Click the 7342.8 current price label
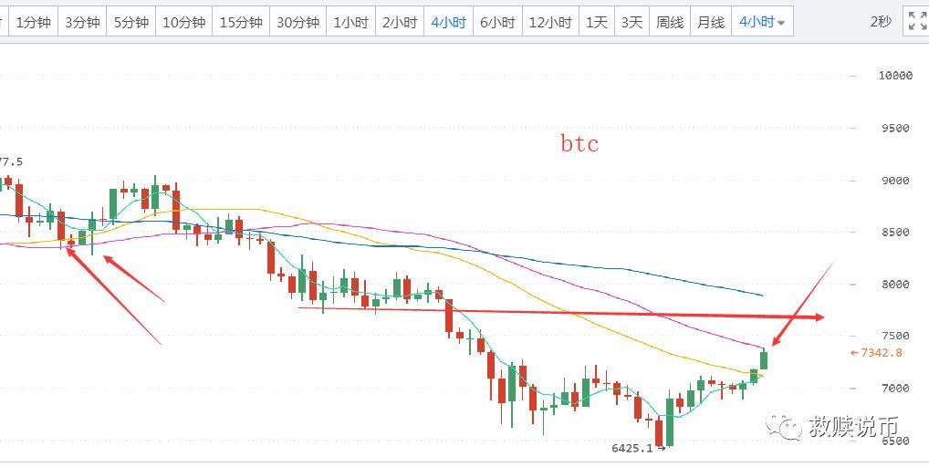929x467 pixels. 880,352
